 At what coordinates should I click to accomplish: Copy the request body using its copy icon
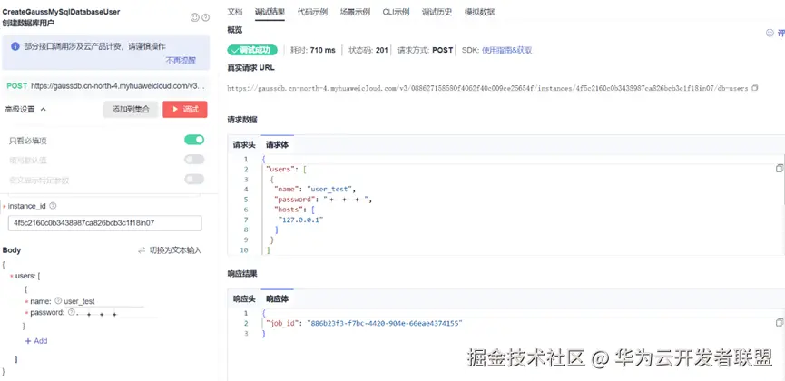pos(779,168)
